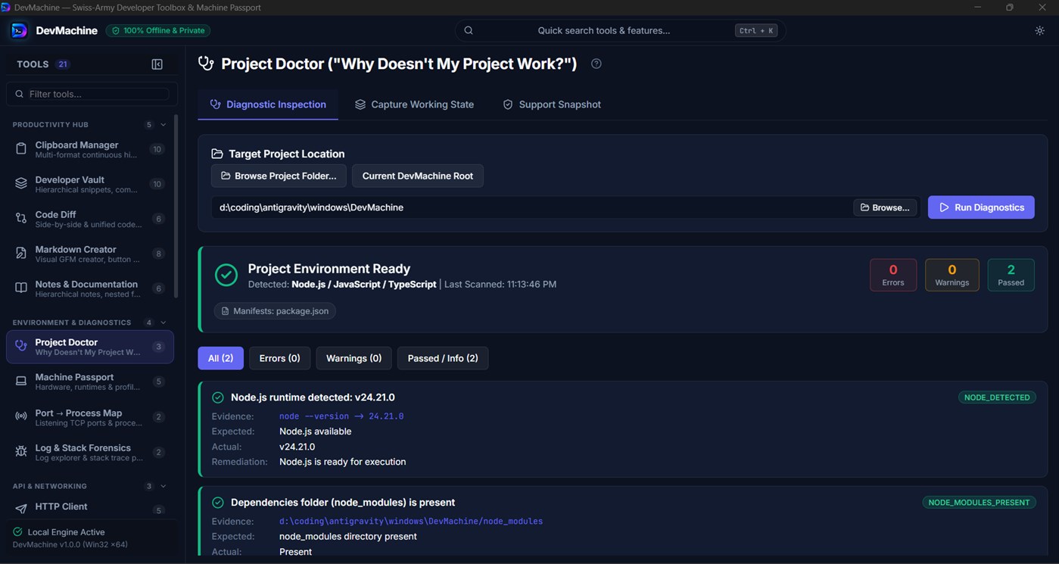Toggle light/dark theme sun icon
This screenshot has width=1059, height=564.
click(1039, 30)
